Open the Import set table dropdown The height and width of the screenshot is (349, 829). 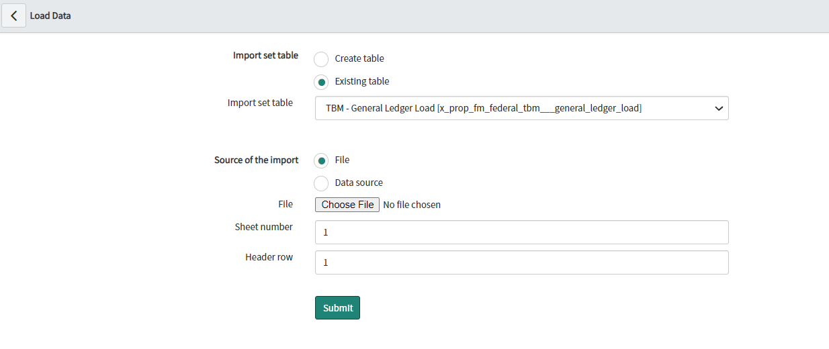click(x=521, y=108)
